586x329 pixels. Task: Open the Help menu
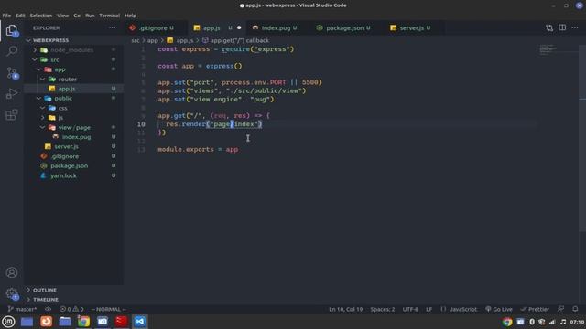[130, 16]
